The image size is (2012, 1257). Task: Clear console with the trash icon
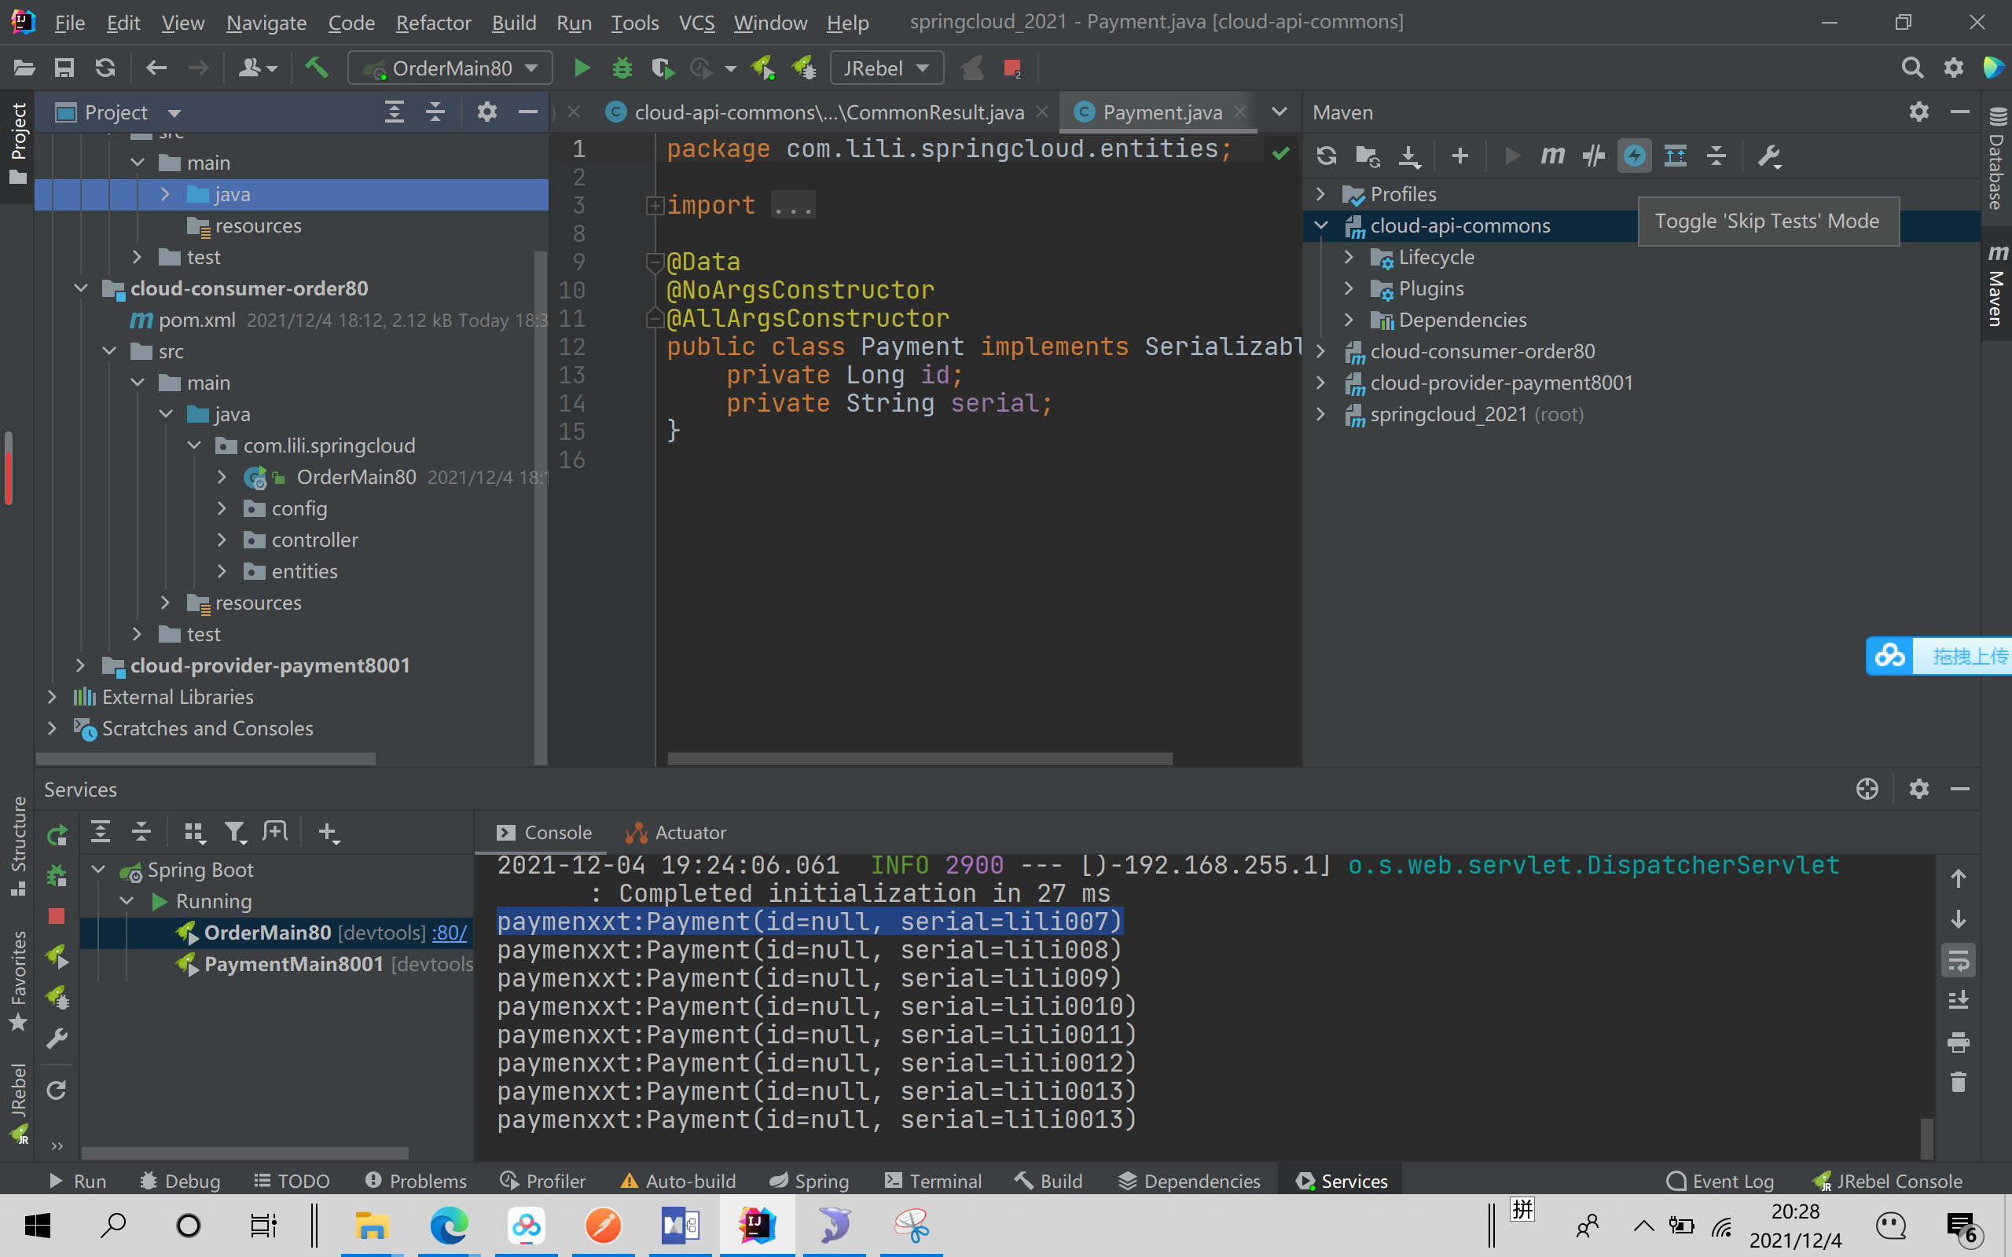tap(1958, 1082)
